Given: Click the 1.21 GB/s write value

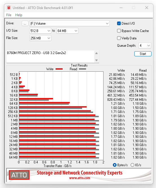Looking at the screenshot, I should tap(118, 103).
